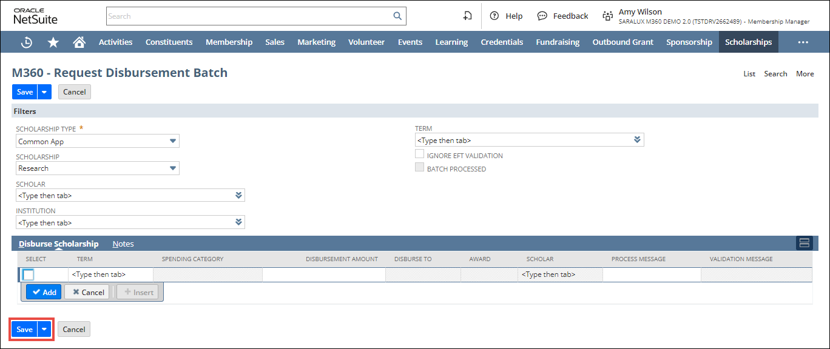
Task: Click the Help question mark icon
Action: [494, 16]
